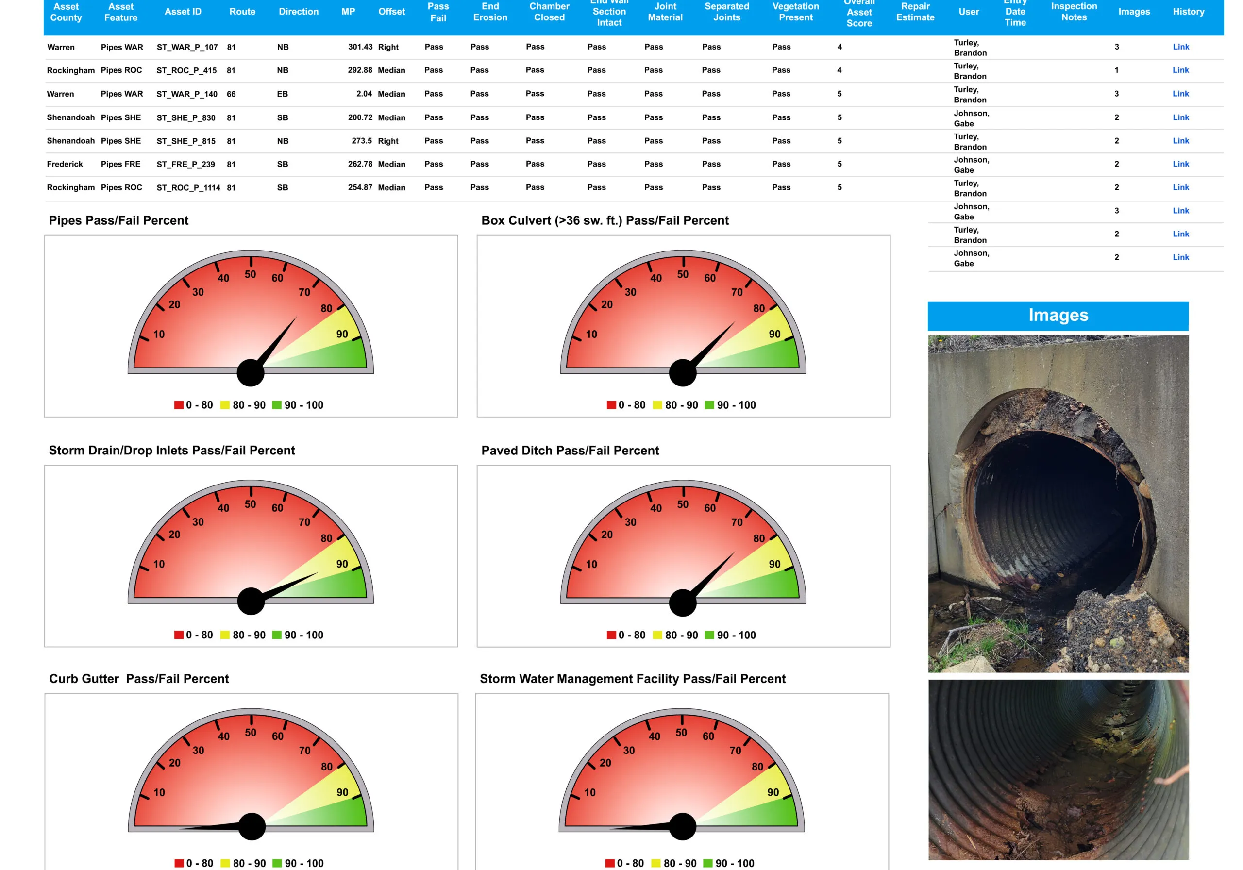Click the red 0 - 80 swatch under Pipes gauge
Screen dimensions: 1243x870
coord(179,405)
